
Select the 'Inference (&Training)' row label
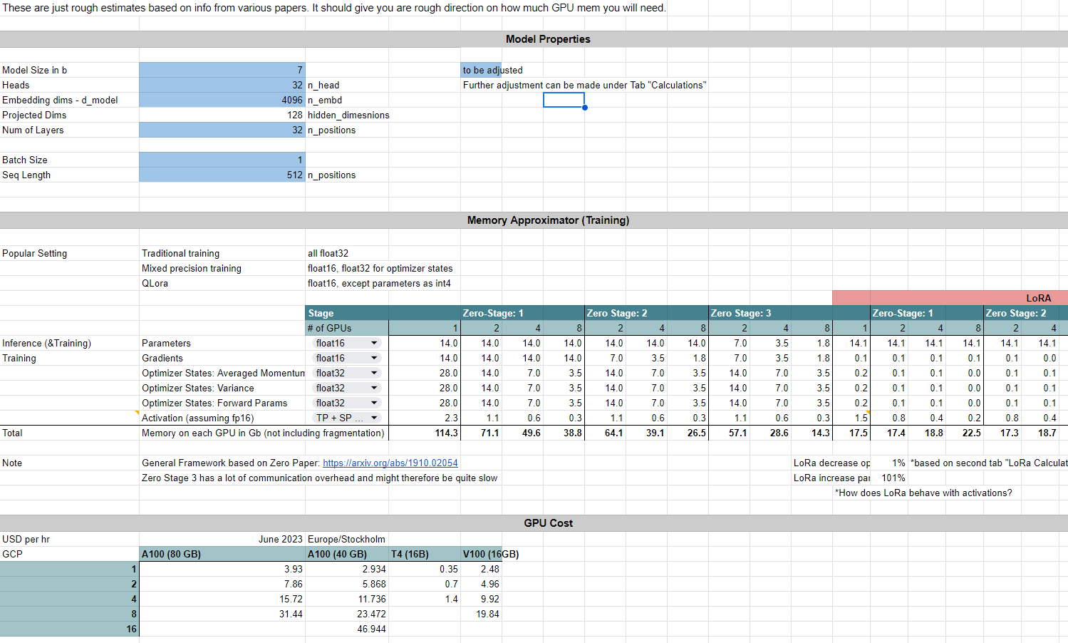pos(69,343)
